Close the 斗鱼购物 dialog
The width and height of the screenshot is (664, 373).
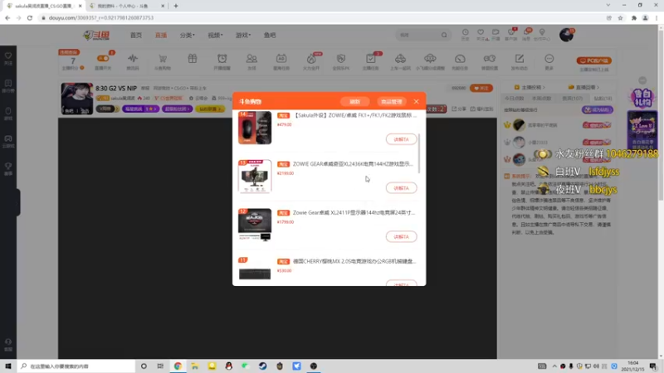(417, 101)
